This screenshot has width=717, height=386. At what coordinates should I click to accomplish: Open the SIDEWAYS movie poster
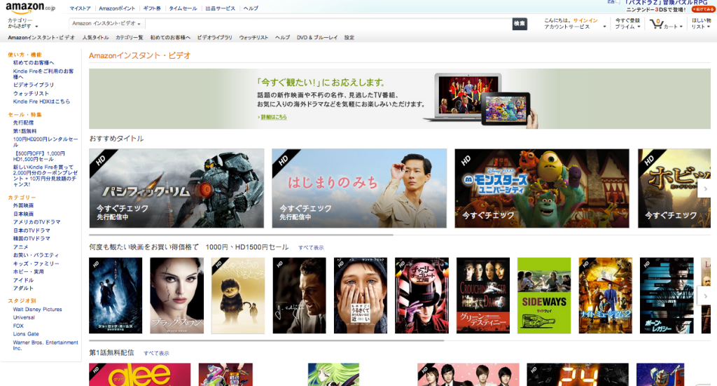tap(544, 296)
